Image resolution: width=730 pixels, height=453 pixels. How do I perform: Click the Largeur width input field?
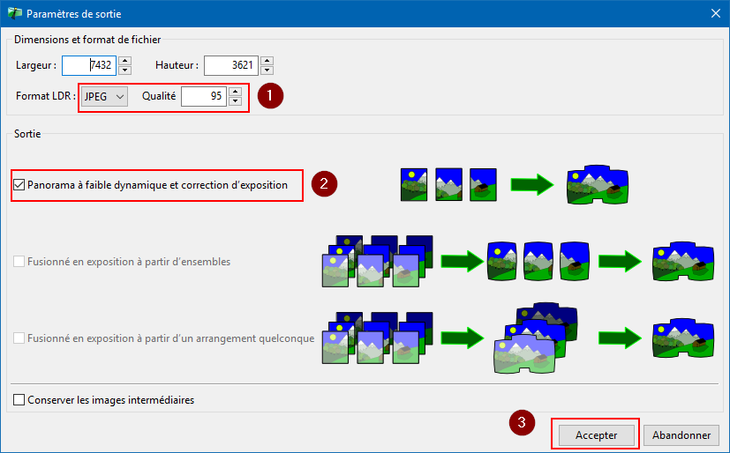(x=89, y=65)
